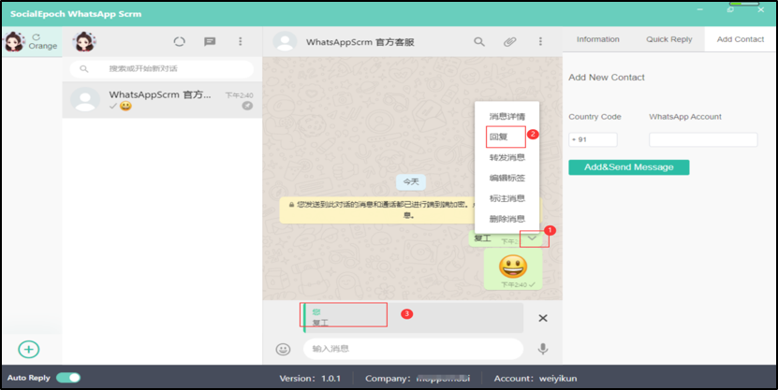Switch to the Information tab
This screenshot has width=778, height=390.
[598, 39]
